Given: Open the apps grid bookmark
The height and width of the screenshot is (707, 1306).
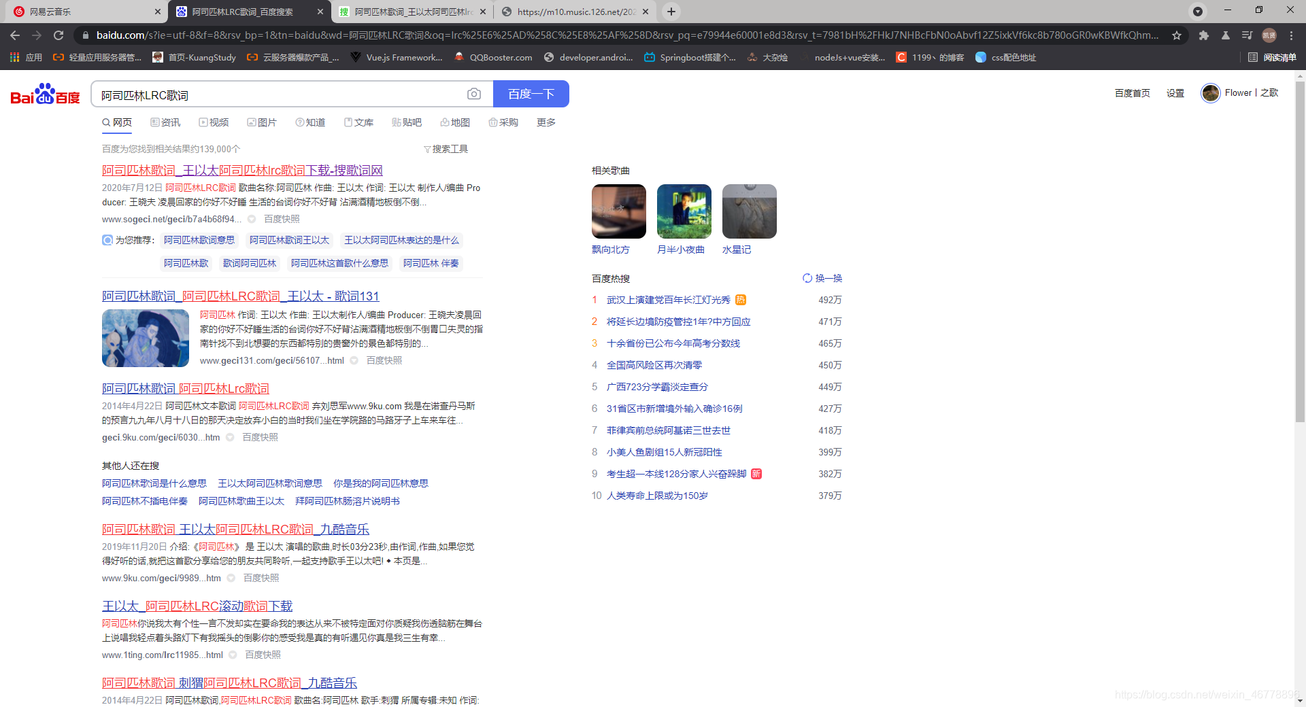Looking at the screenshot, I should click(26, 58).
